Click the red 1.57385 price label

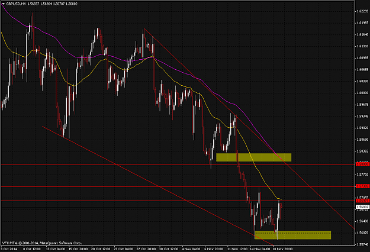click(363, 186)
